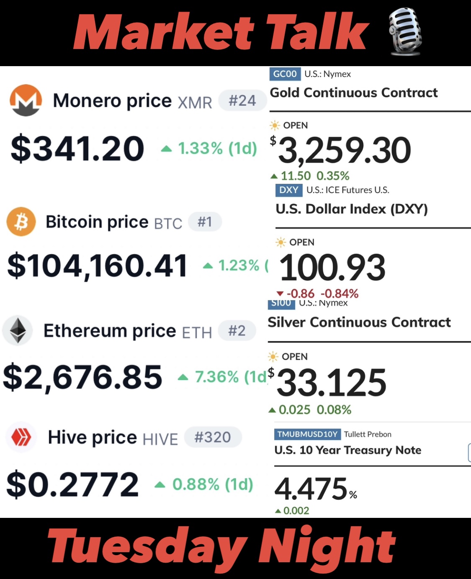Screen dimensions: 471x579
Task: Click the Monero #24 rank badge
Action: 242,101
